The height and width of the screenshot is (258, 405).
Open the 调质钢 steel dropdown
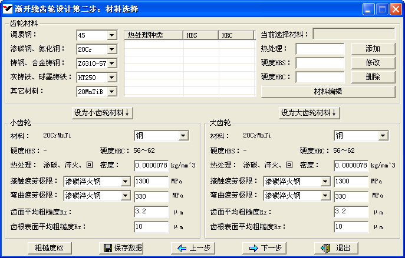pyautogui.click(x=112, y=35)
